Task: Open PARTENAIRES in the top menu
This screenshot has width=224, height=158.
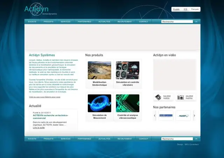Action: point(84,22)
